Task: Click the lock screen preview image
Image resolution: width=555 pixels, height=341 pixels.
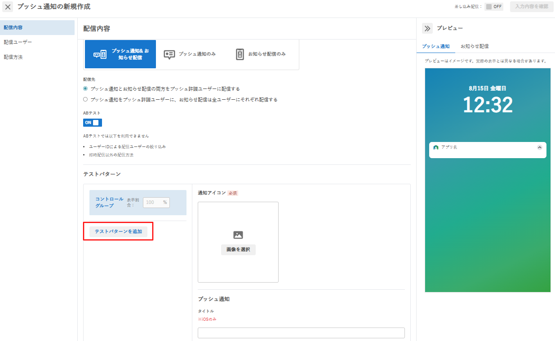Action: (488, 180)
